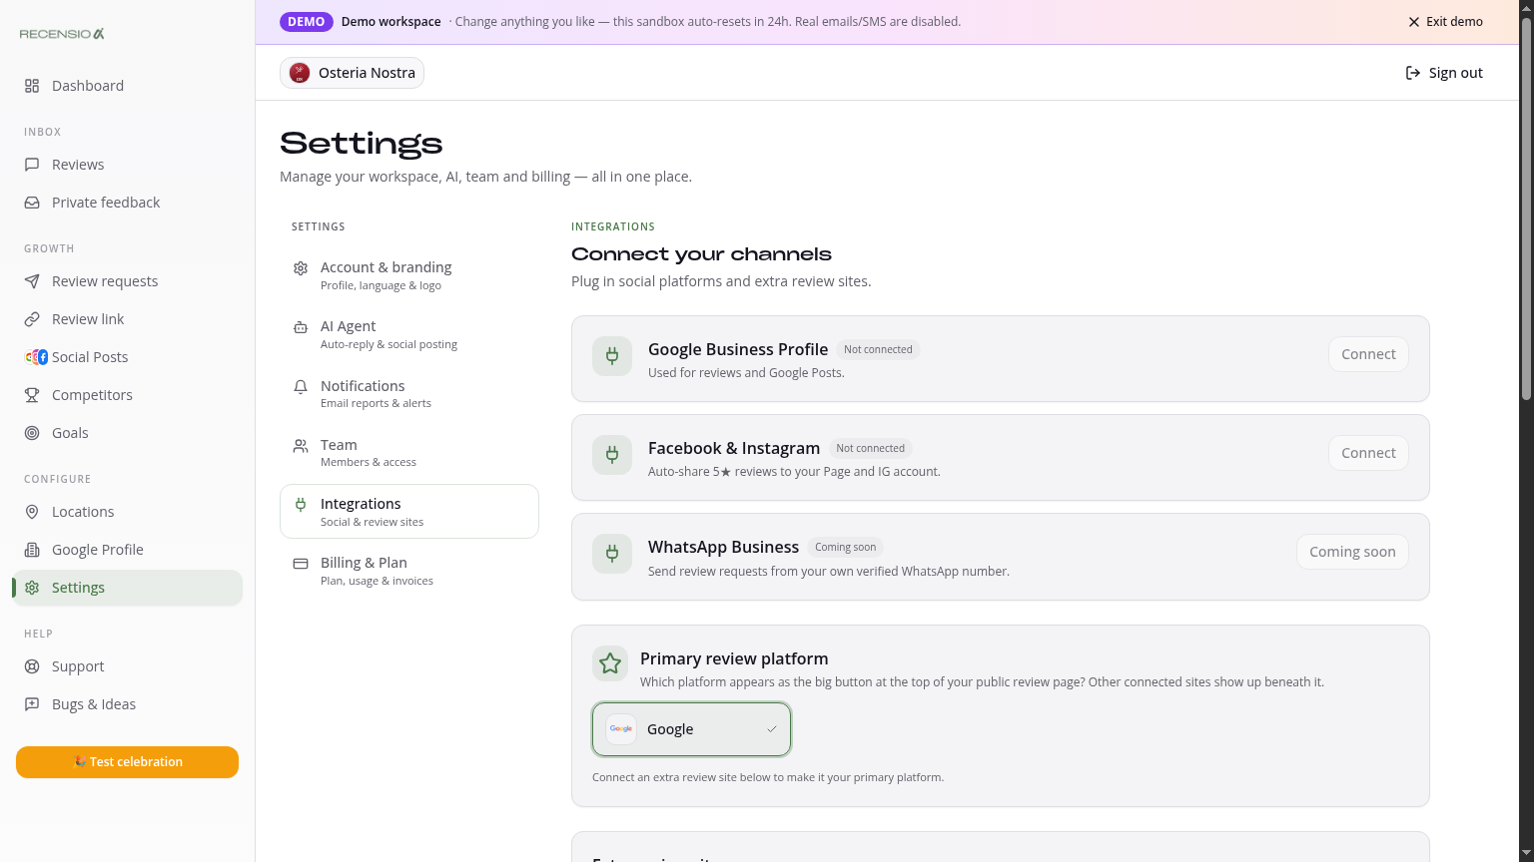Click the Osteria Nostra avatar logo
The width and height of the screenshot is (1534, 862).
tap(300, 73)
